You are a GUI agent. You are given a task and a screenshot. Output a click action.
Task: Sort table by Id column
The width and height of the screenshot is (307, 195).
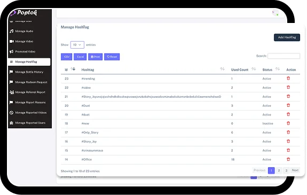pyautogui.click(x=73, y=69)
